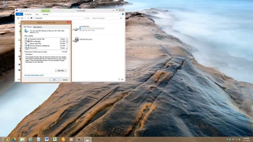Toggle the Offline webpages checkbox
The width and height of the screenshot is (253, 142).
pos(26,41)
